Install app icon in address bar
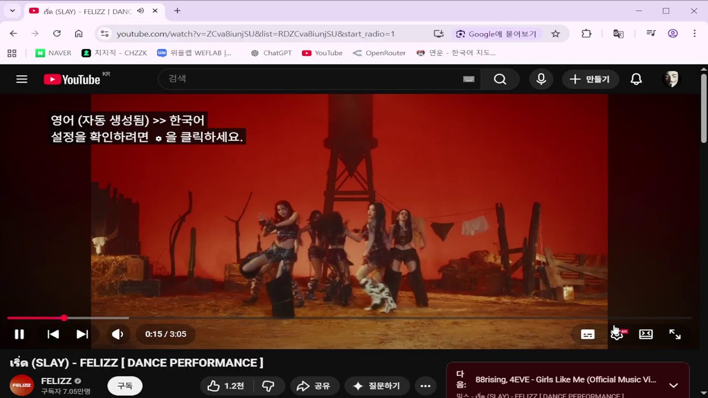This screenshot has height=398, width=708. pyautogui.click(x=439, y=34)
